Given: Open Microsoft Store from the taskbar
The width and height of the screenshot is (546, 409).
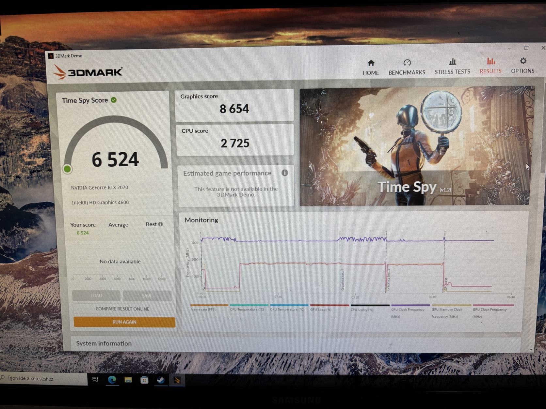Looking at the screenshot, I should click(x=144, y=380).
